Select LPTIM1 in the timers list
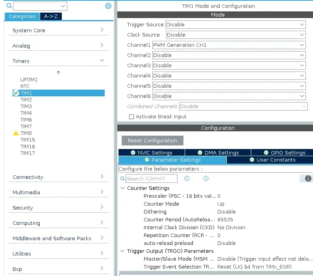This screenshot has height=276, width=313. tap(29, 80)
